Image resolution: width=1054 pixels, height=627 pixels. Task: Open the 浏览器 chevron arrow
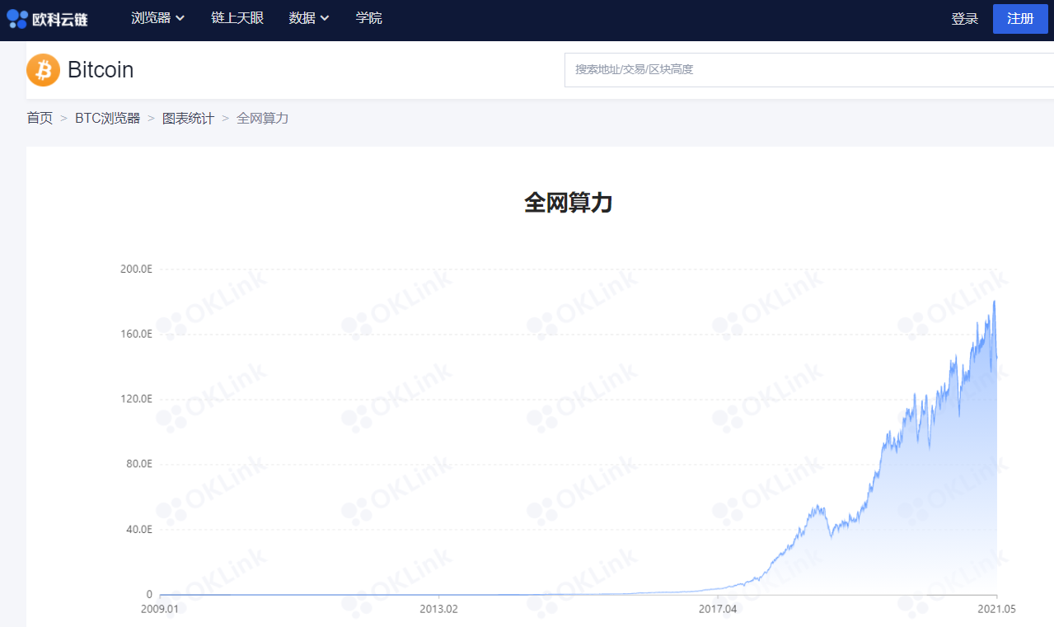(x=180, y=18)
